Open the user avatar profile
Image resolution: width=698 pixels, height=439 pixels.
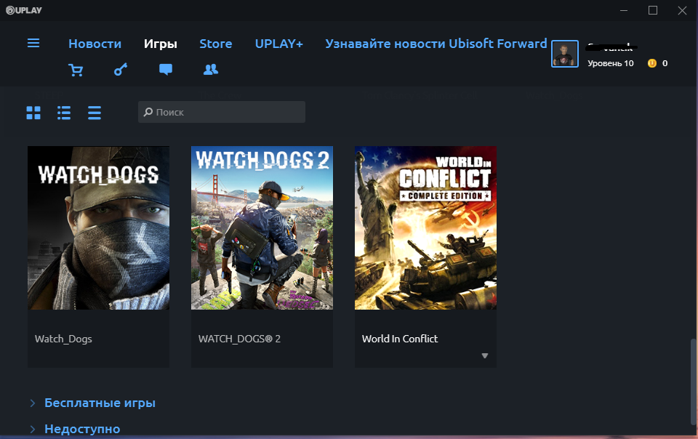[x=565, y=54]
